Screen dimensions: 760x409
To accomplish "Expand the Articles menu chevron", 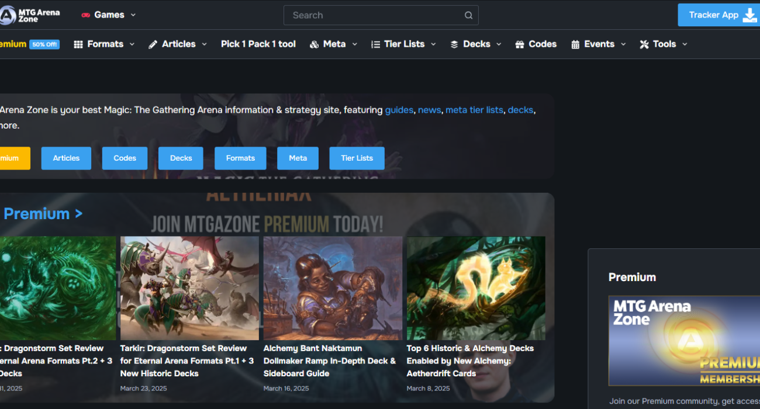I will [x=204, y=44].
